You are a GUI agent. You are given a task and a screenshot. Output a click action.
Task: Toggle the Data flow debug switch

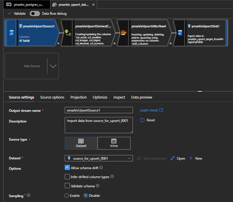click(35, 14)
